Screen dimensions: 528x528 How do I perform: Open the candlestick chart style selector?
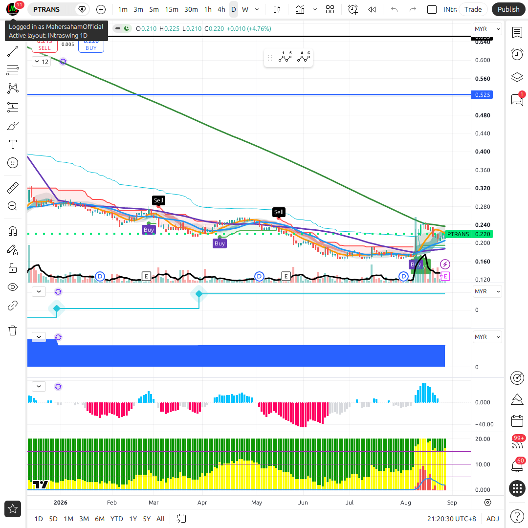[277, 9]
